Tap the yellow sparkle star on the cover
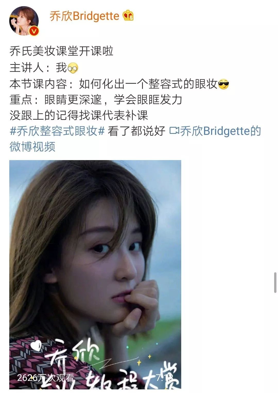Screen dimensions: 278x393 click(139, 363)
